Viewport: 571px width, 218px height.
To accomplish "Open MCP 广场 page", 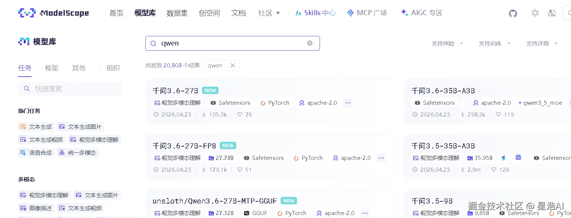I will [x=367, y=13].
